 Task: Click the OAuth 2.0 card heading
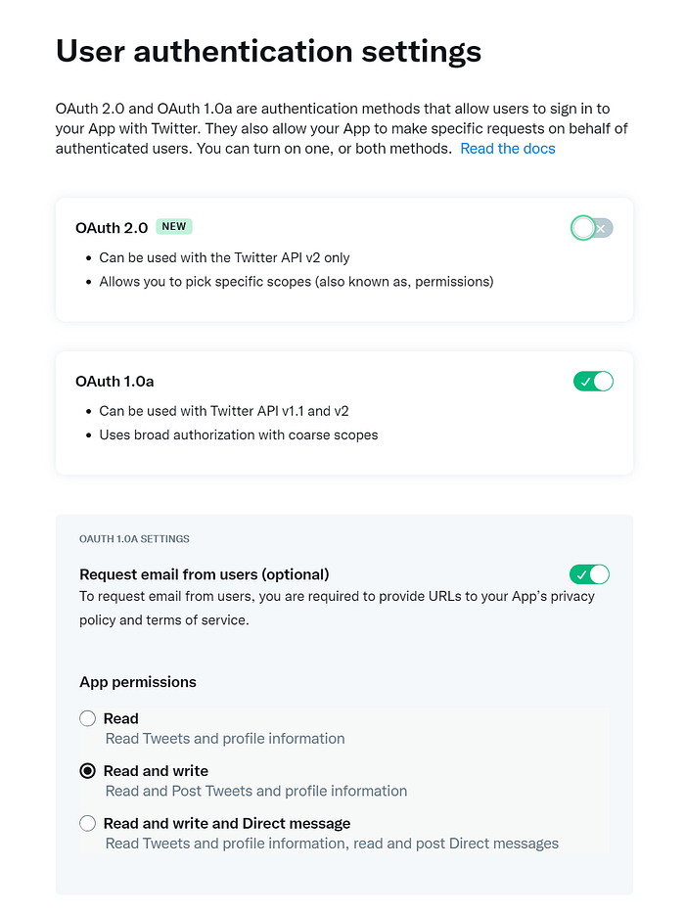(112, 228)
